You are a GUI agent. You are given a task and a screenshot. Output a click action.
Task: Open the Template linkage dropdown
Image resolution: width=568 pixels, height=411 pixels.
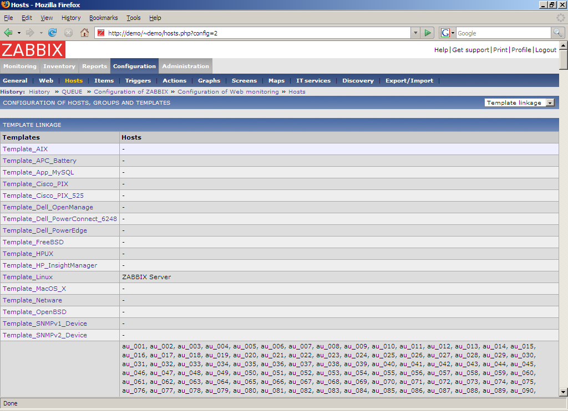point(519,103)
